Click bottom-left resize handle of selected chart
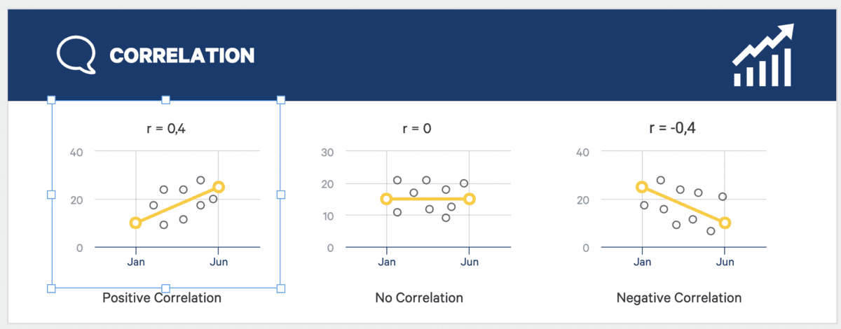This screenshot has height=329, width=841. point(51,288)
